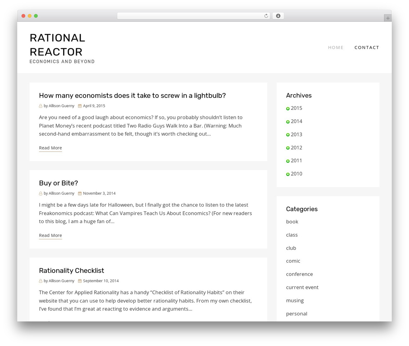Click the November 3, 2014 date
Image resolution: width=409 pixels, height=346 pixels.
[99, 193]
